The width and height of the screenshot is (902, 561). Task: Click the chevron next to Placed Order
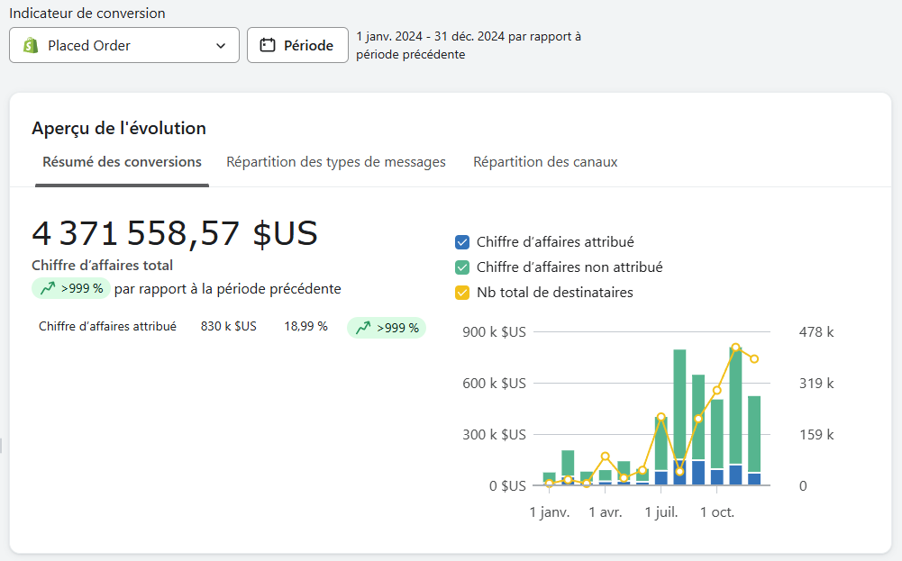[221, 45]
